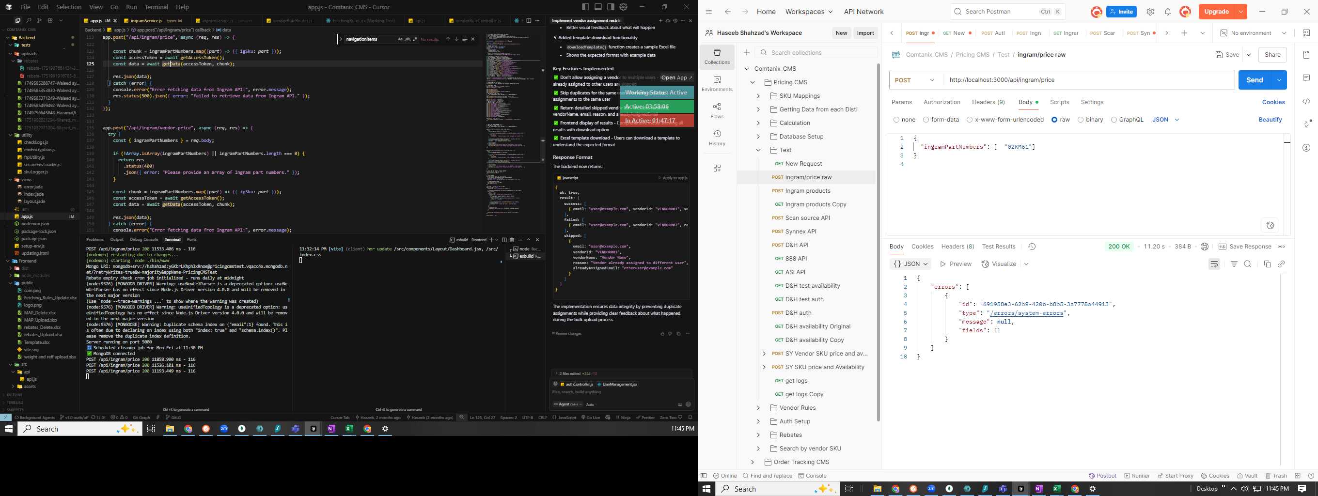Image resolution: width=1318 pixels, height=496 pixels.
Task: Open Excel from right taskbar
Action: (1056, 489)
